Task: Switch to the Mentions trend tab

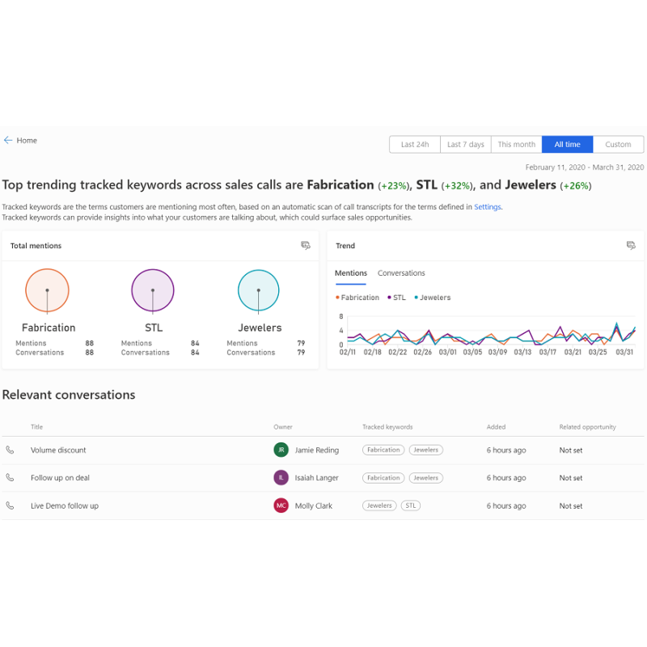Action: (x=351, y=273)
